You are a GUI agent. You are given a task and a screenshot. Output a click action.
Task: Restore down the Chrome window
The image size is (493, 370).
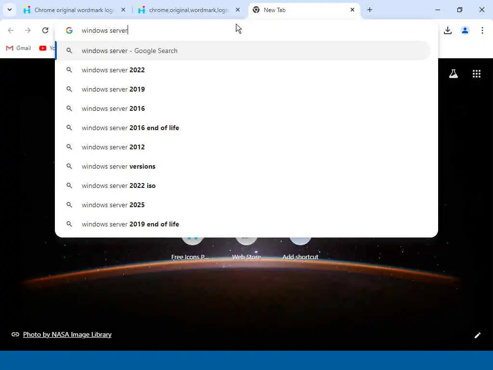[x=460, y=10]
